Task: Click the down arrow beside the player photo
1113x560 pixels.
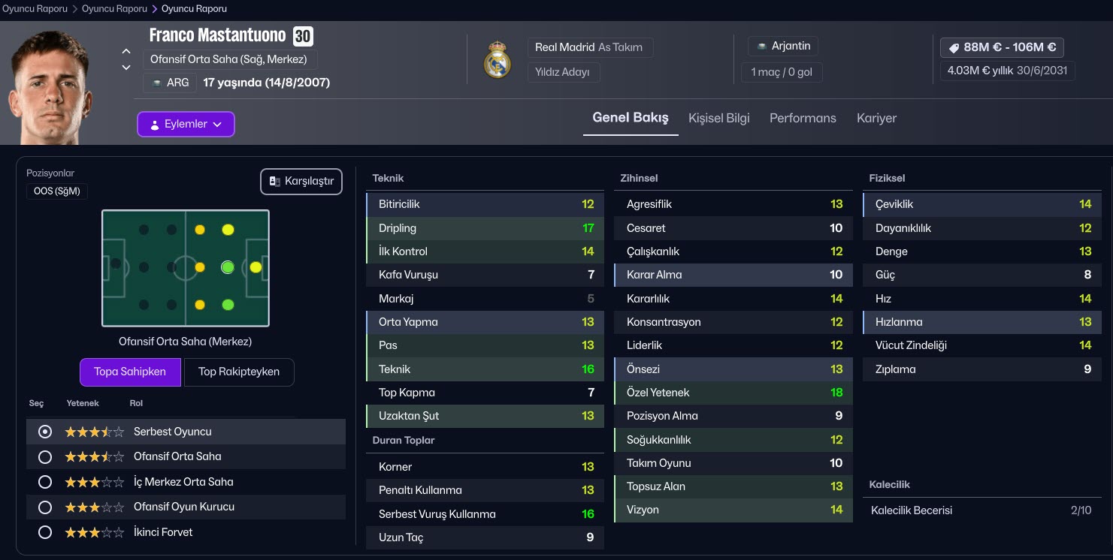Action: [126, 68]
